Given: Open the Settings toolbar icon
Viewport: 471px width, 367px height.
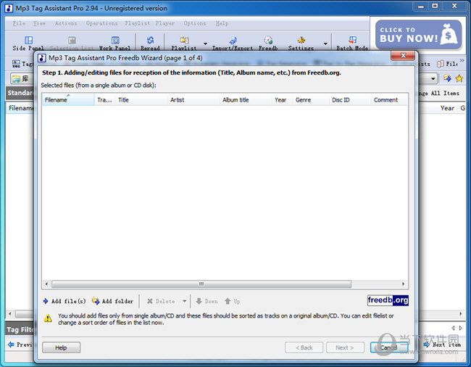Looking at the screenshot, I should tap(301, 43).
